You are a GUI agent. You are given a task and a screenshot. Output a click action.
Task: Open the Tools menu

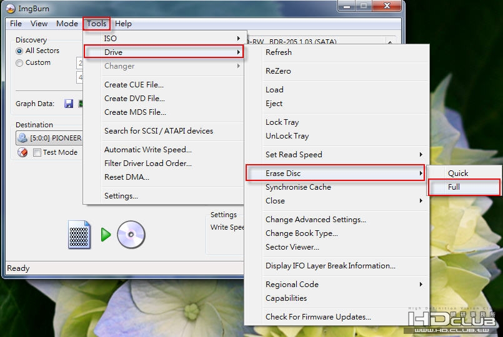(x=97, y=24)
